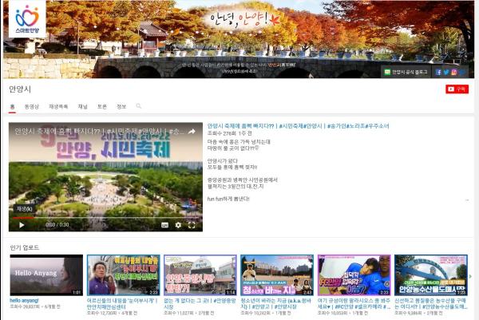Open the Facebook link in the banner
This screenshot has width=479, height=320.
[x=438, y=72]
